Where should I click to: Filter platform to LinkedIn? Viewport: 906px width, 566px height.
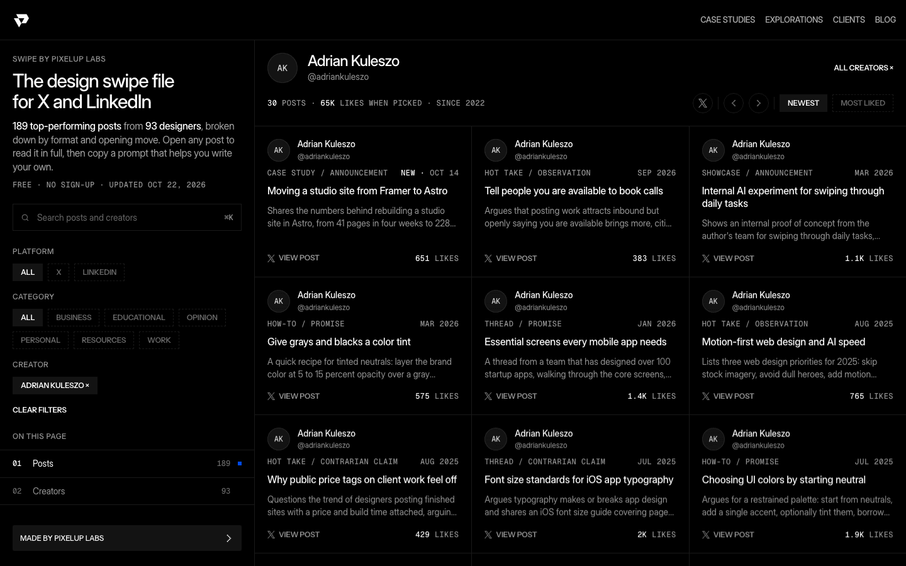(99, 272)
